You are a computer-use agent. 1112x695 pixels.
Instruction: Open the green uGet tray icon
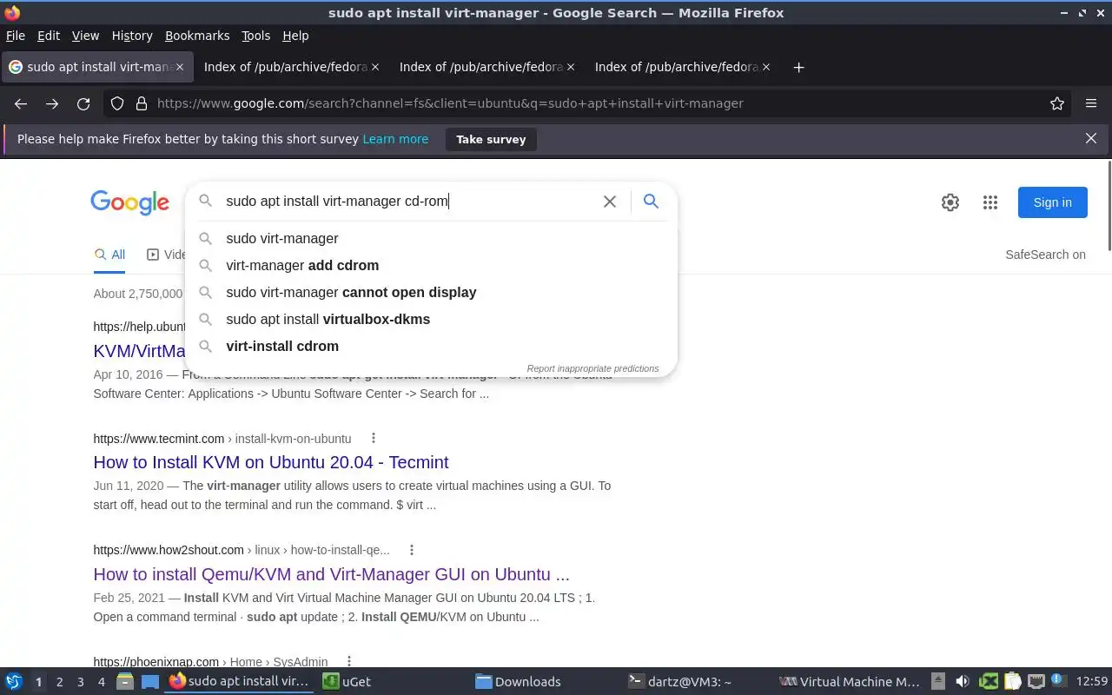[989, 682]
